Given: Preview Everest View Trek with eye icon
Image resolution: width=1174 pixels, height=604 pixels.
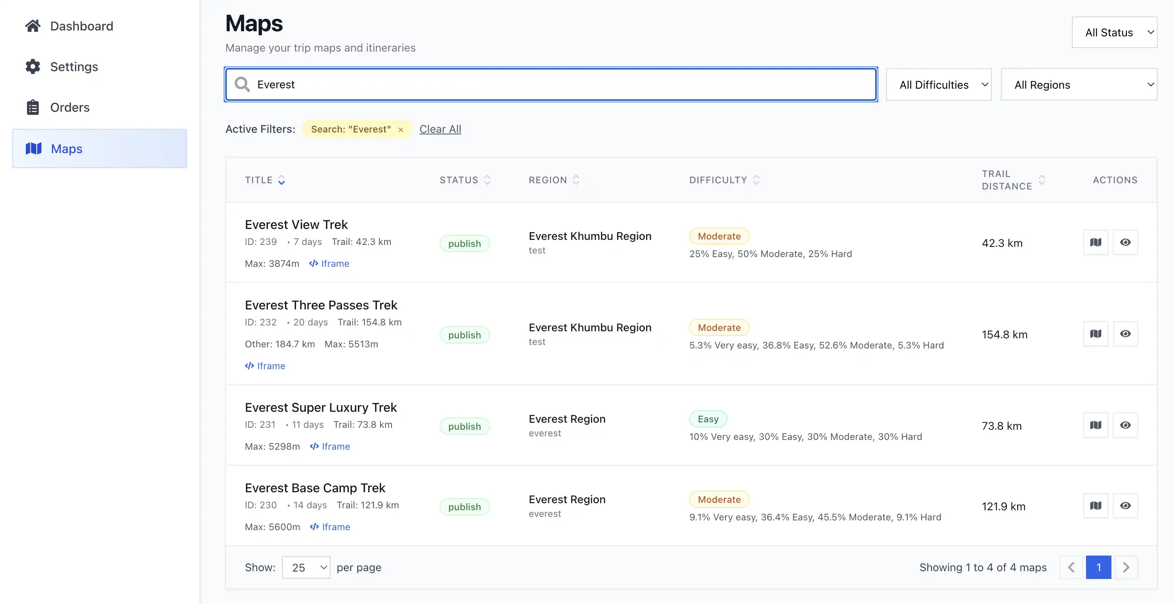Looking at the screenshot, I should pyautogui.click(x=1125, y=242).
